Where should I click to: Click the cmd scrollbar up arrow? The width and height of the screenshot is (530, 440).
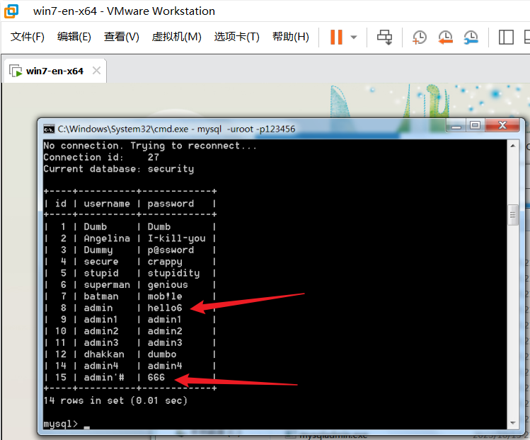pyautogui.click(x=513, y=146)
